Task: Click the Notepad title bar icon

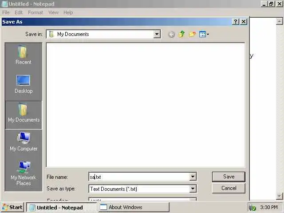Action: (4, 4)
